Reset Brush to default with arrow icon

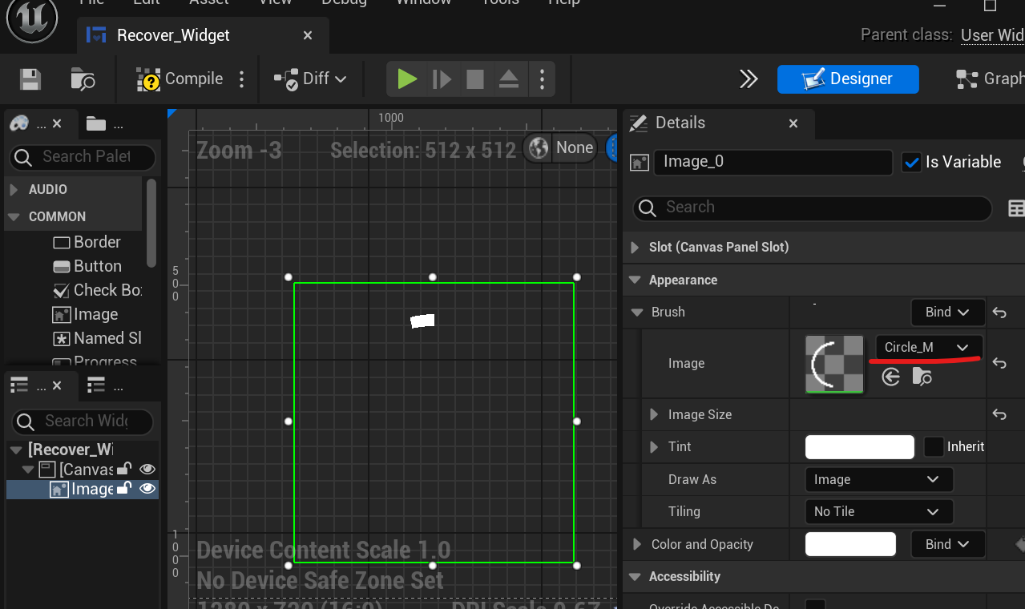(999, 313)
